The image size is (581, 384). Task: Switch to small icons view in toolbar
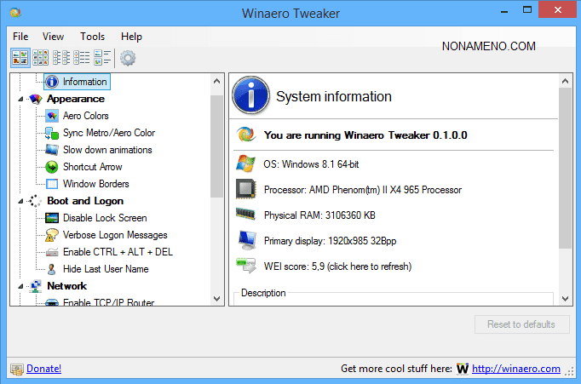(40, 58)
